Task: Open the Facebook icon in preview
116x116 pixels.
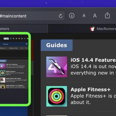Action: [14, 39]
